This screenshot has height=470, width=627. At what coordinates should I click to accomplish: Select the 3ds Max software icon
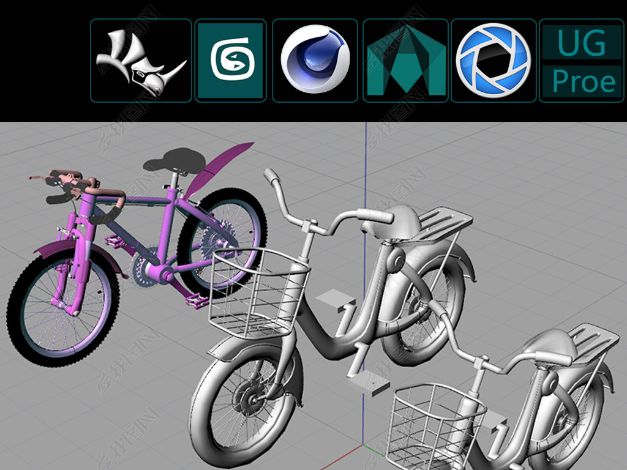(230, 61)
